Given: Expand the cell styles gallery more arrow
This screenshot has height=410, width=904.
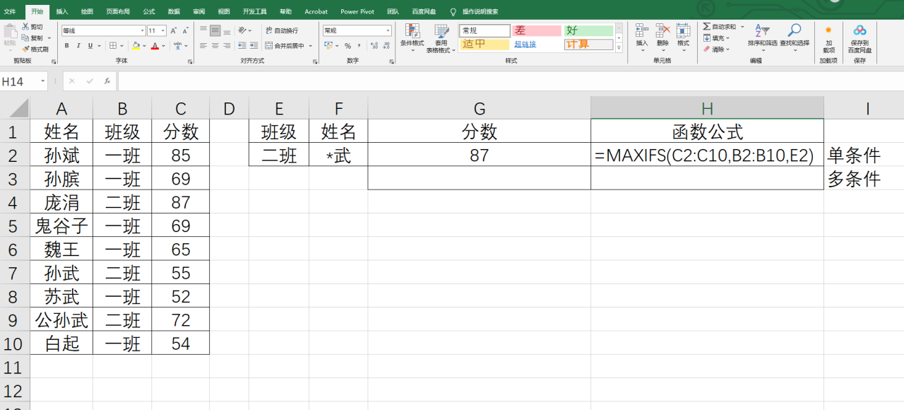Looking at the screenshot, I should [619, 48].
